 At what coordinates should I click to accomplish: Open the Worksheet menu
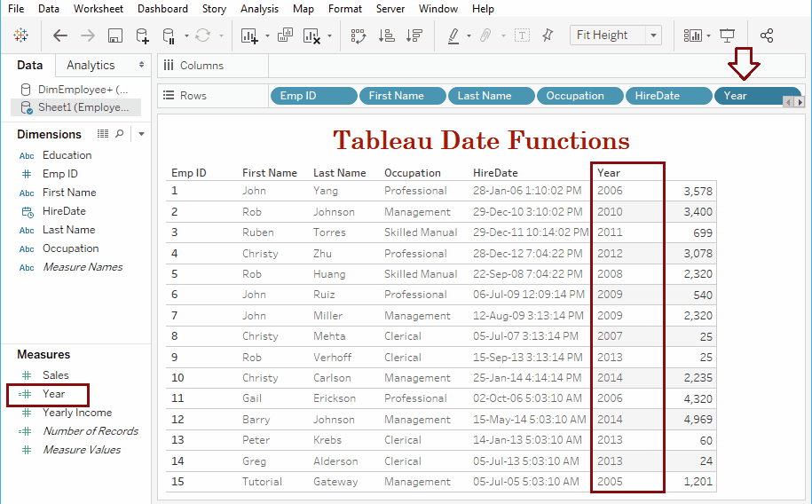pyautogui.click(x=99, y=9)
